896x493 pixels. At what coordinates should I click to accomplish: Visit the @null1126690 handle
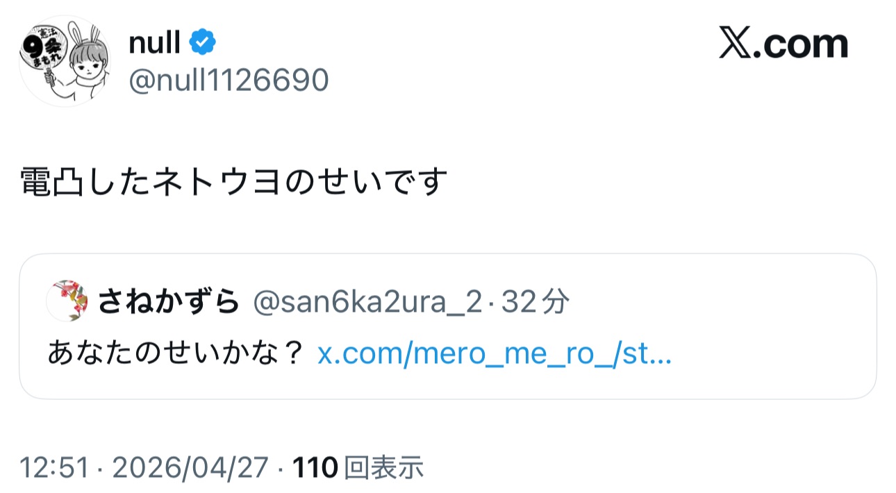coord(229,81)
